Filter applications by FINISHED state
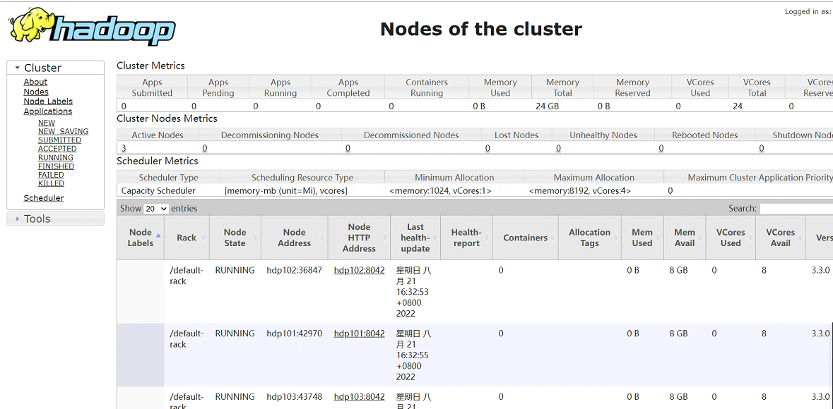 (x=56, y=166)
